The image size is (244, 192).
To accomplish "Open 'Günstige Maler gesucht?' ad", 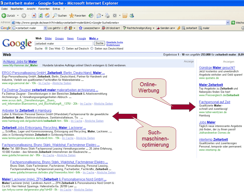I will coord(217,68).
